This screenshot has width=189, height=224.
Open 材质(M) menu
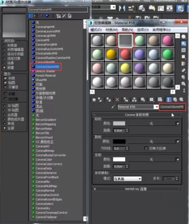pos(112,30)
